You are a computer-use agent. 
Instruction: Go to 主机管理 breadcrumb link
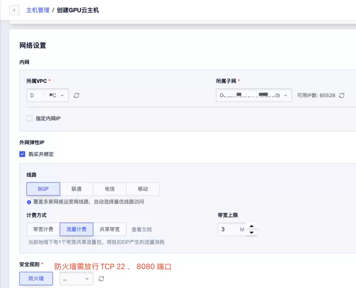[x=37, y=10]
